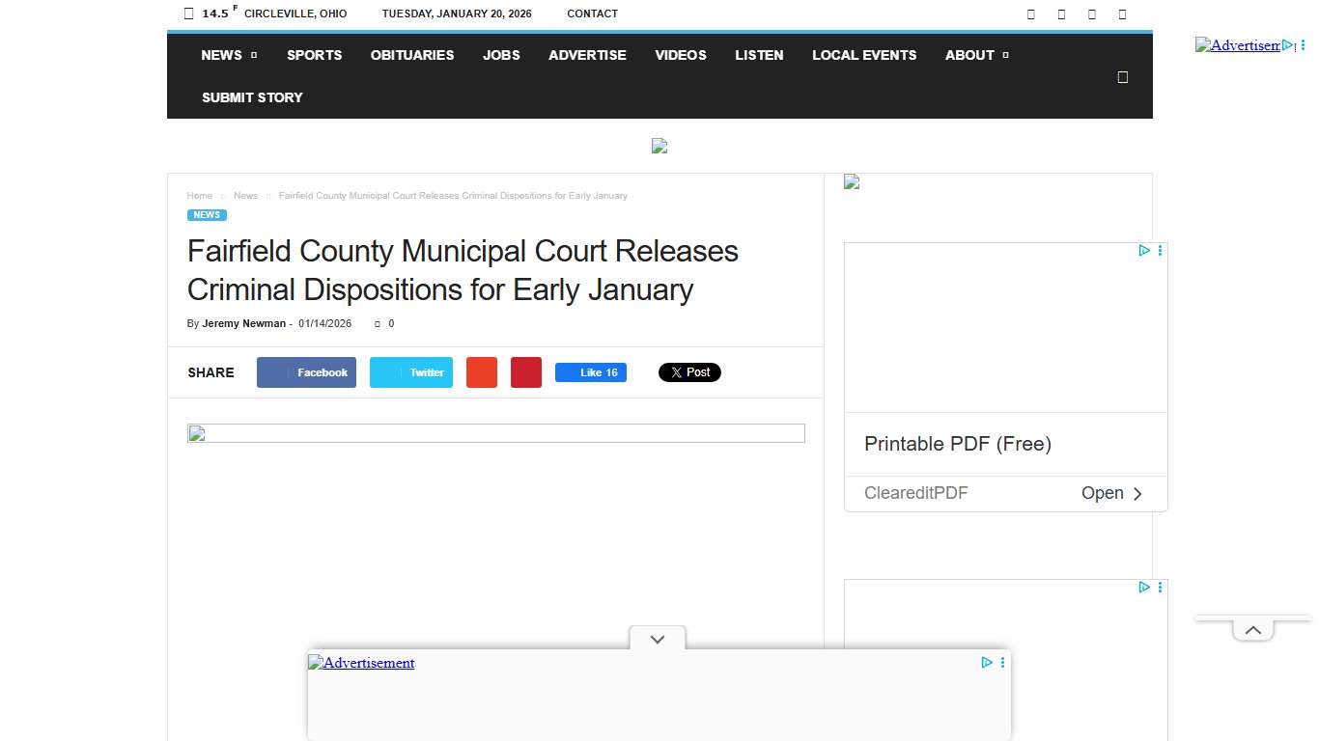Open the SPORTS menu item

314,55
